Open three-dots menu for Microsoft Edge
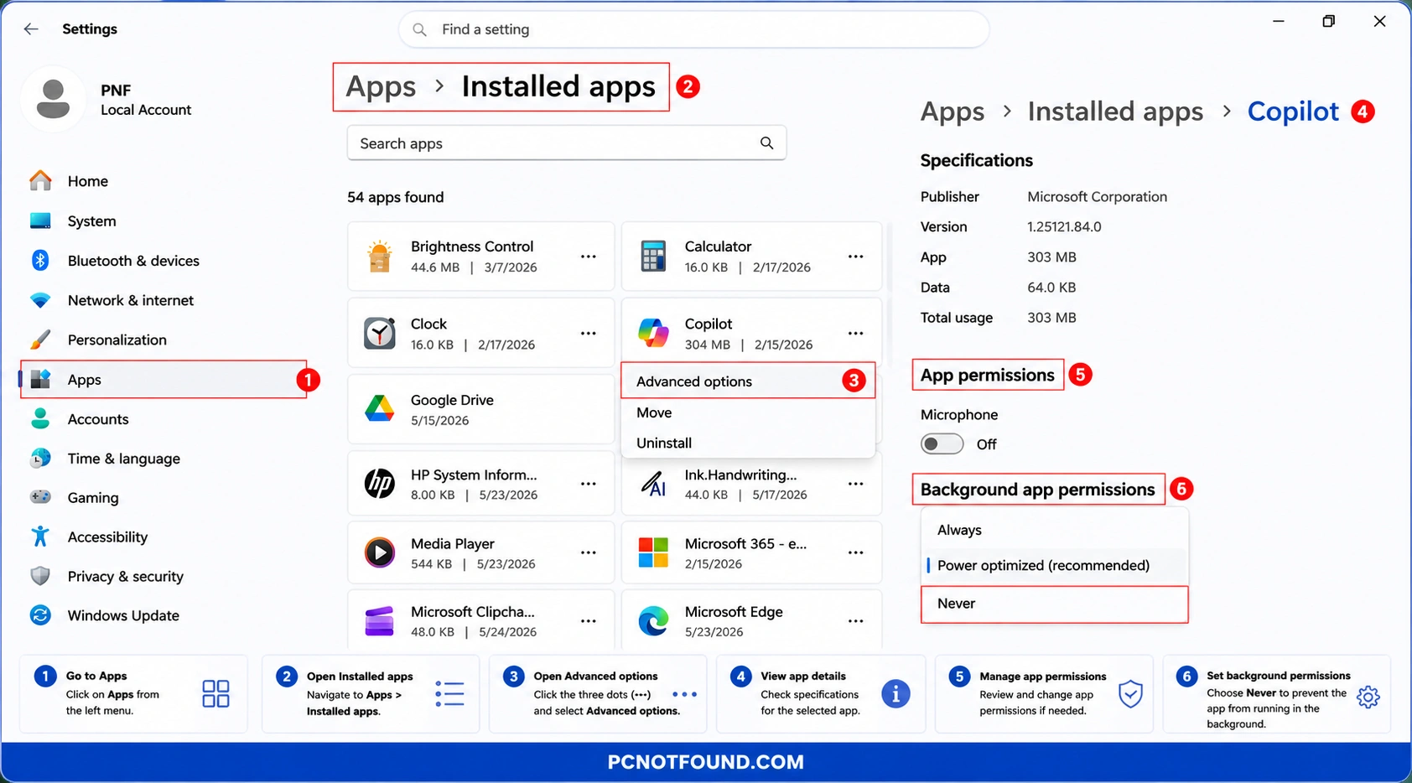Image resolution: width=1412 pixels, height=783 pixels. tap(855, 622)
